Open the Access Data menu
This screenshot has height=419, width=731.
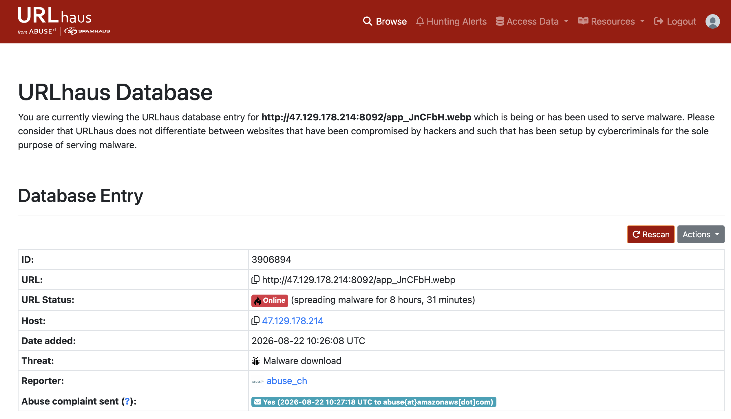[532, 21]
